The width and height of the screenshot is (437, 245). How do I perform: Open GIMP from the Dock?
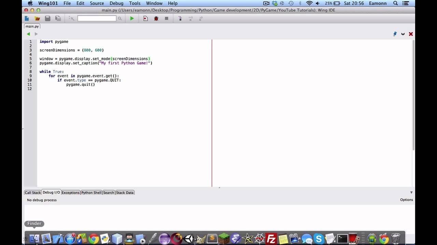point(200,239)
